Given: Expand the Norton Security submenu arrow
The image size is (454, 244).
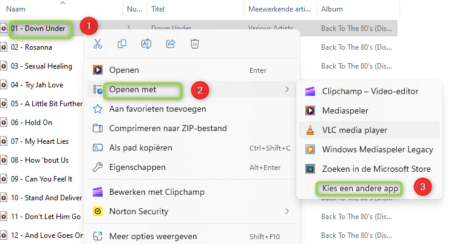Looking at the screenshot, I should point(287,211).
